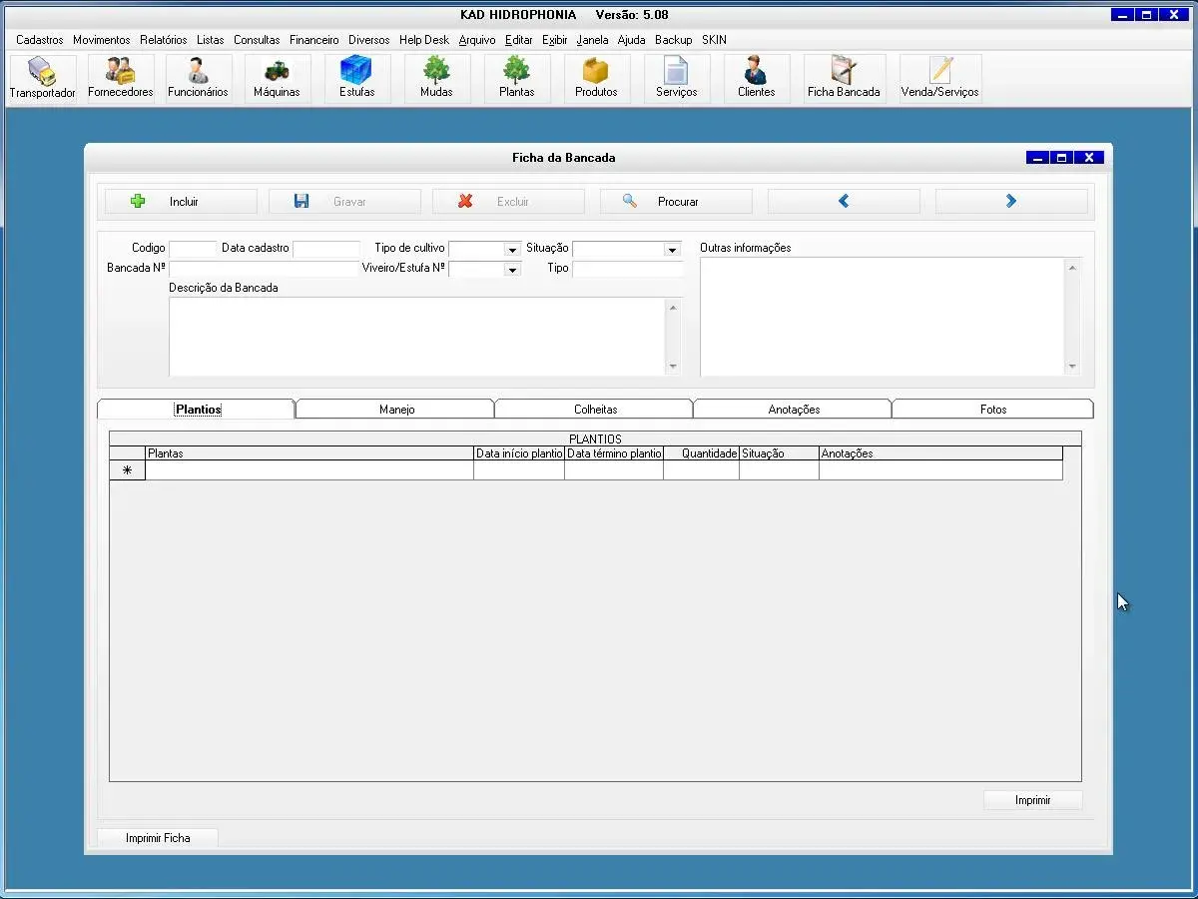Switch to the Manejo tab
The width and height of the screenshot is (1198, 899).
(396, 410)
